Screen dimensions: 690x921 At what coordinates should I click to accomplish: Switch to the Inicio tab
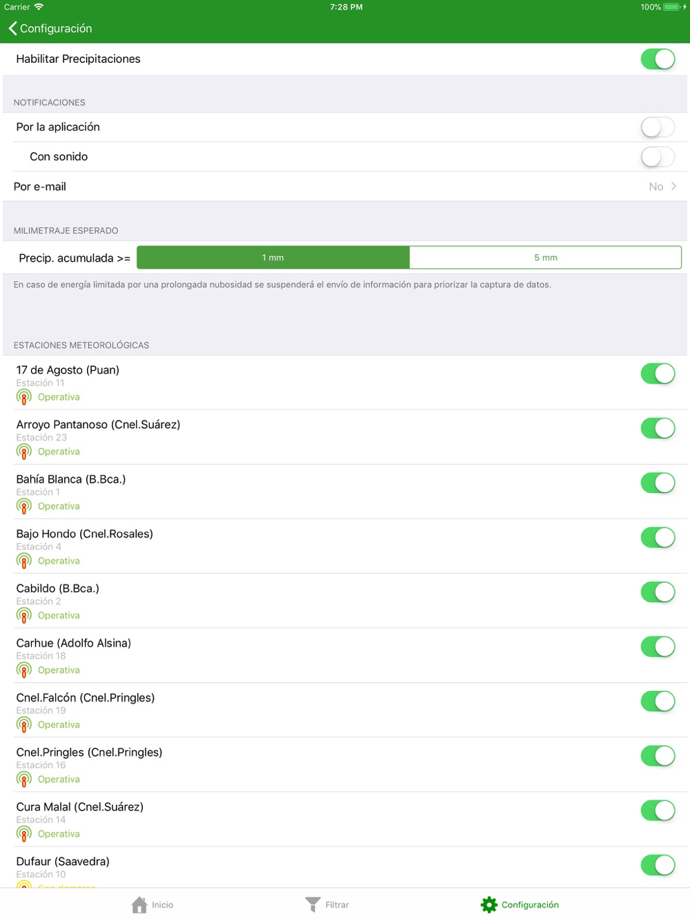[162, 904]
